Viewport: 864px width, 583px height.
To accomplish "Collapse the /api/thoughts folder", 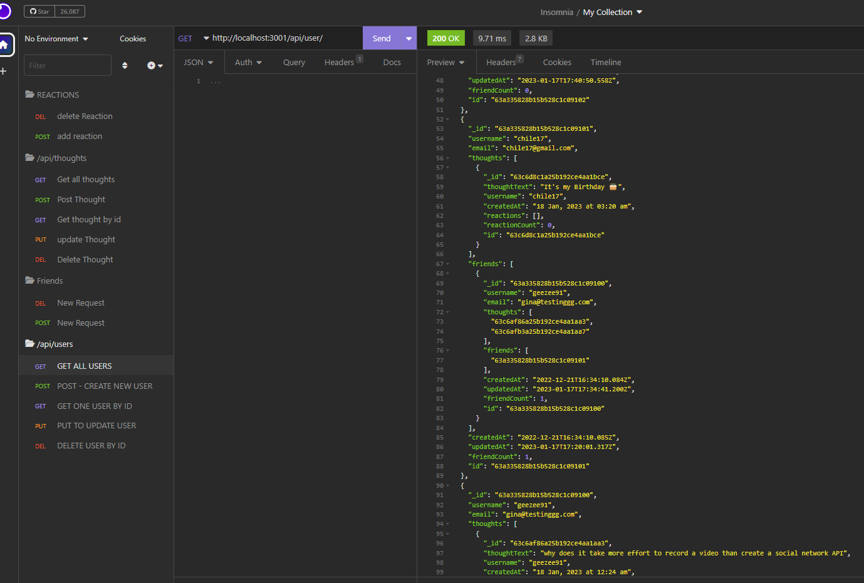I will click(56, 158).
